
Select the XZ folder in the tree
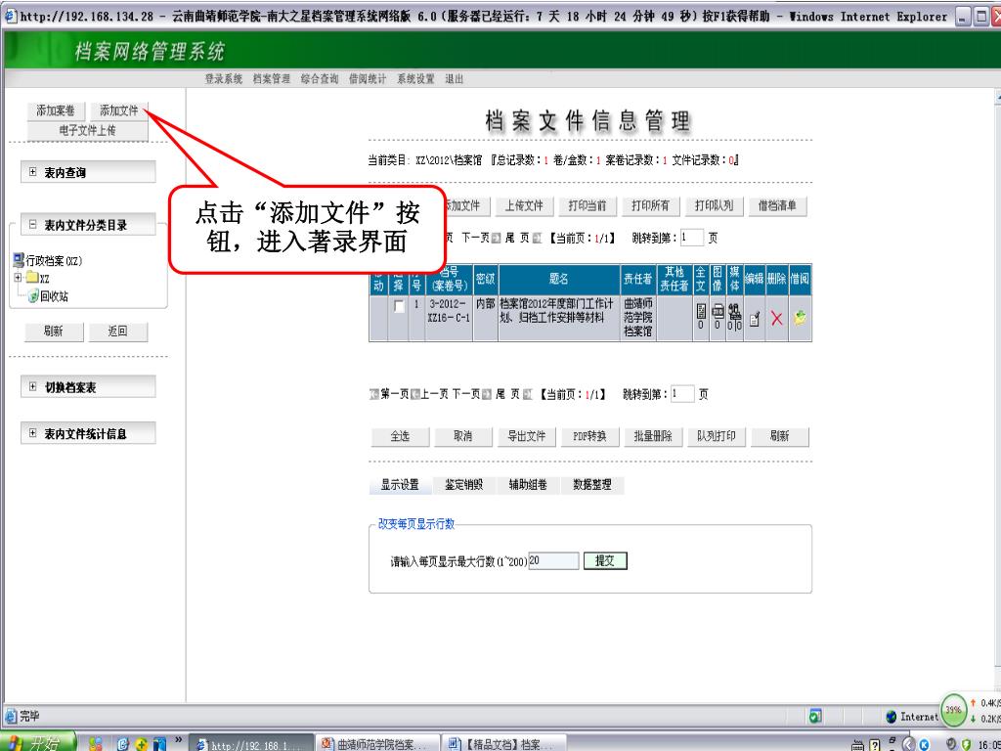tap(38, 279)
